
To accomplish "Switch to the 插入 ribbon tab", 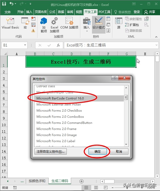I will (29, 12).
